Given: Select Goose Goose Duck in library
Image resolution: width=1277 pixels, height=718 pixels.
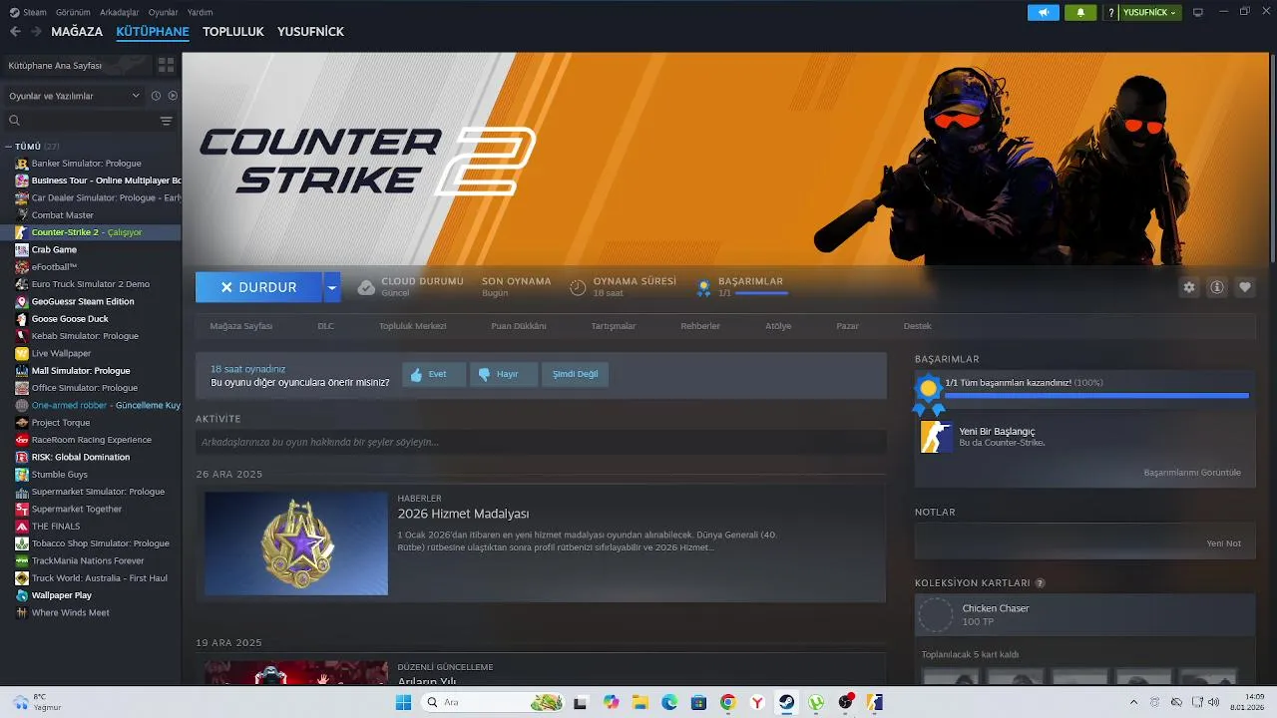Looking at the screenshot, I should click(x=70, y=319).
